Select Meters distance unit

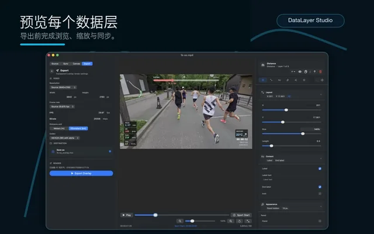pos(59,129)
